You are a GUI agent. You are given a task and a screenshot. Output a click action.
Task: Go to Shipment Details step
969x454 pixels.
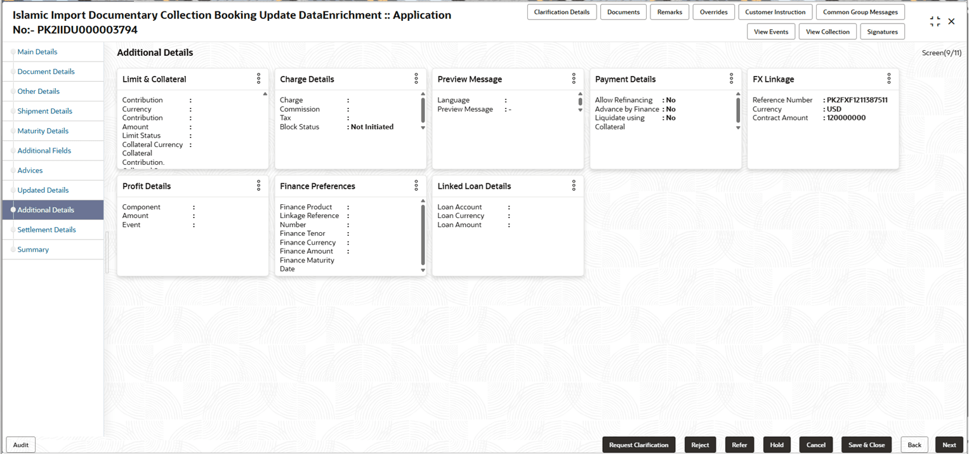tap(44, 111)
